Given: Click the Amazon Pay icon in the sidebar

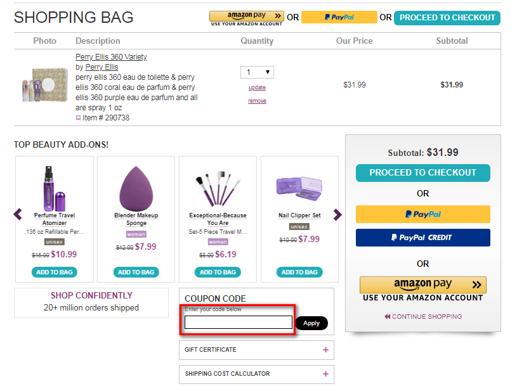Looking at the screenshot, I should tap(422, 285).
